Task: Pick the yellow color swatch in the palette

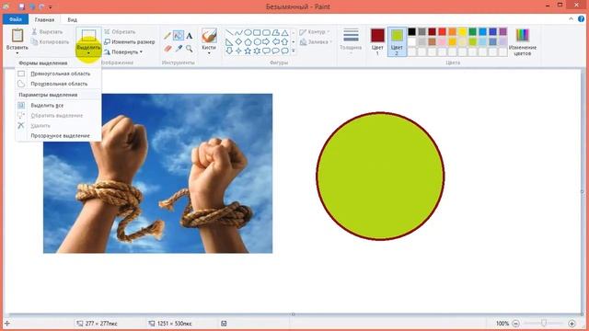Action: (x=462, y=31)
